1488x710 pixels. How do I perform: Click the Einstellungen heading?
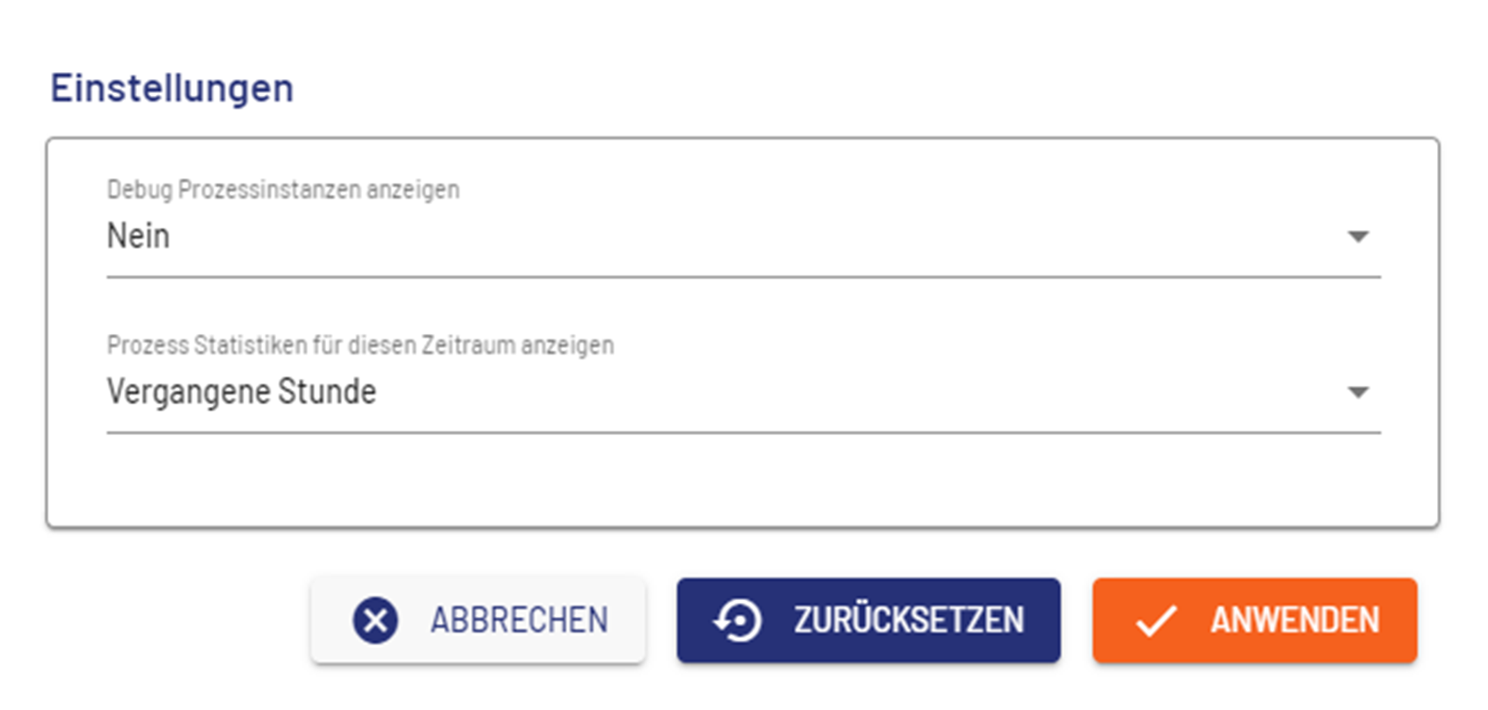[x=172, y=89]
